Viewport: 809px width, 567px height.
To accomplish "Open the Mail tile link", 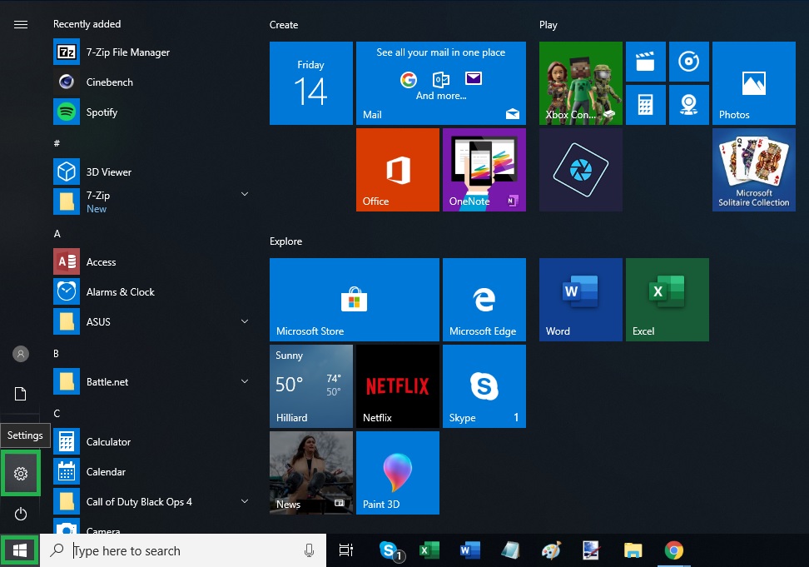I will pyautogui.click(x=440, y=82).
